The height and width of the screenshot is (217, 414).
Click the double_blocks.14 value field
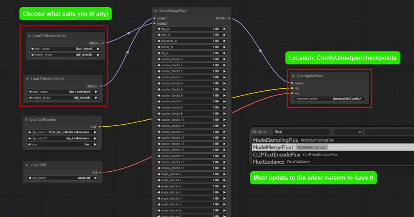pos(191,144)
